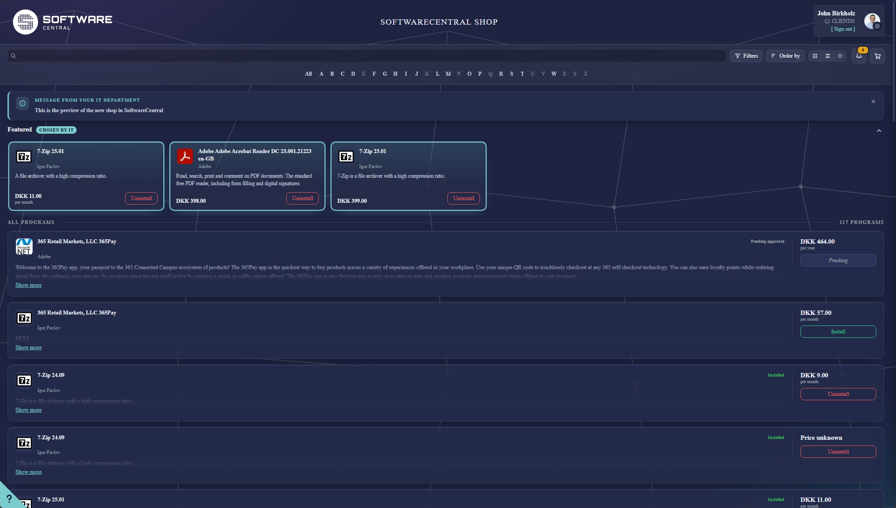Click the Sign out link
Screen dimensions: 896x508
(x=843, y=29)
